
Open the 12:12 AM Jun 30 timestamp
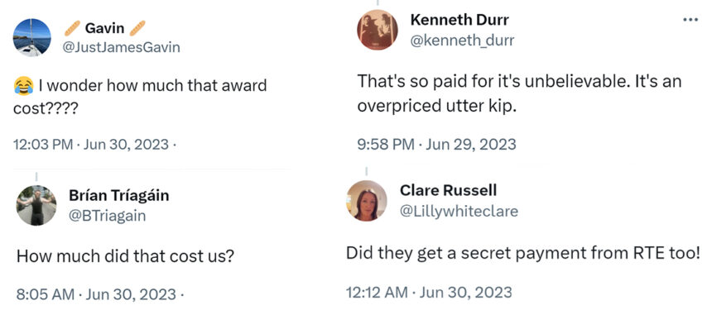tap(429, 292)
